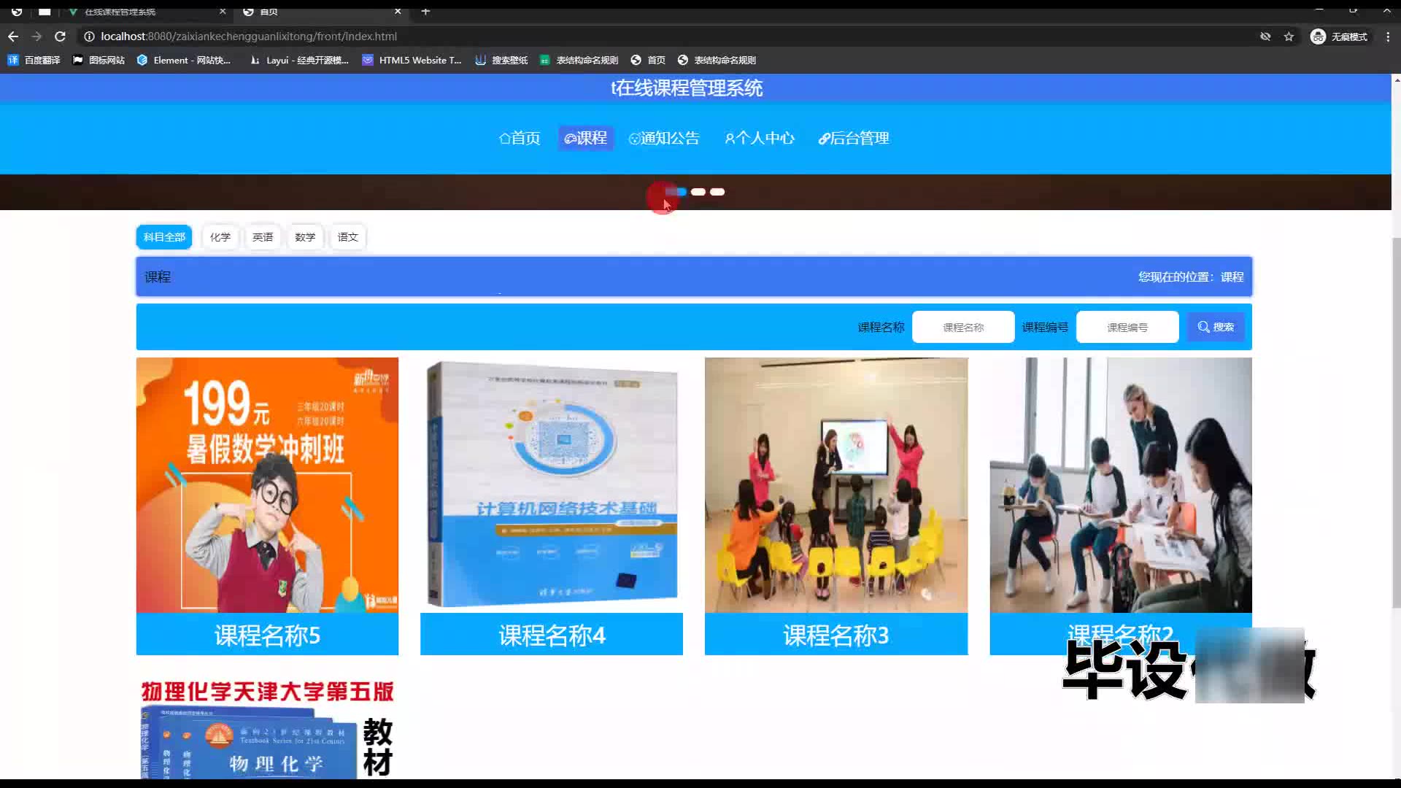Filter courses by 数学
This screenshot has height=788, width=1401.
click(x=305, y=237)
